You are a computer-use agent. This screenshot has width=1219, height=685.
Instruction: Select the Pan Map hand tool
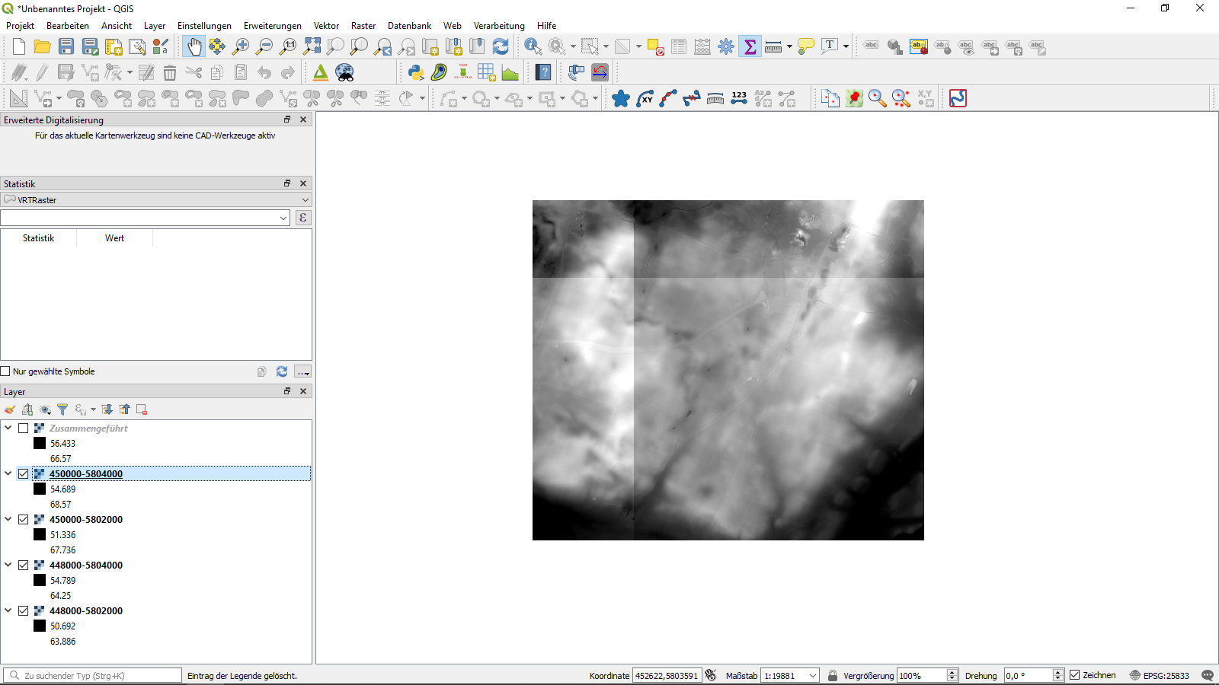194,46
